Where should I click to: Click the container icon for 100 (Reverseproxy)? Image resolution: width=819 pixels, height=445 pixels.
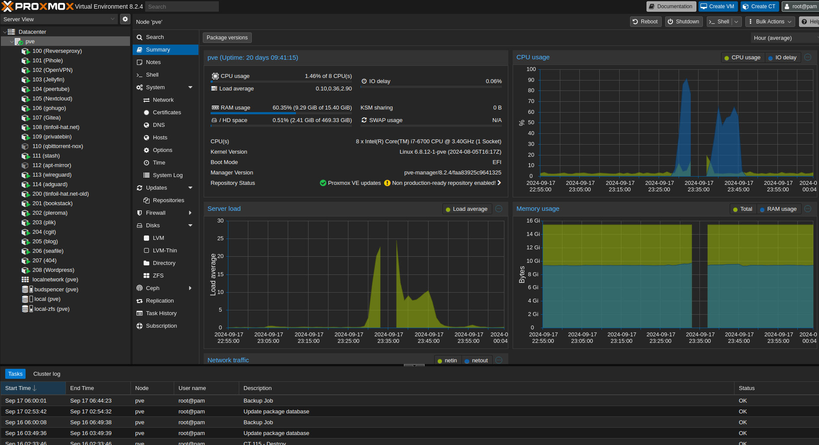click(26, 51)
